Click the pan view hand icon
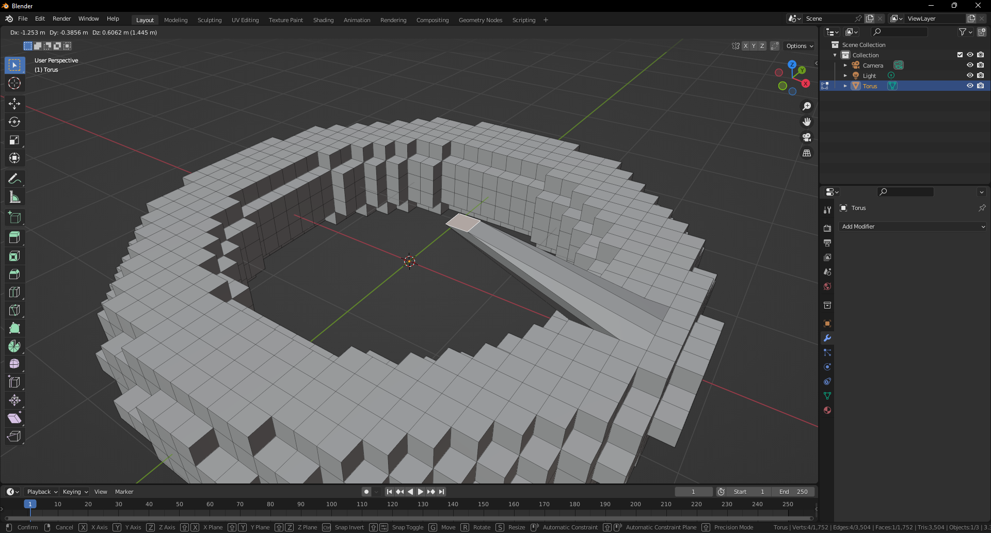 click(x=807, y=122)
